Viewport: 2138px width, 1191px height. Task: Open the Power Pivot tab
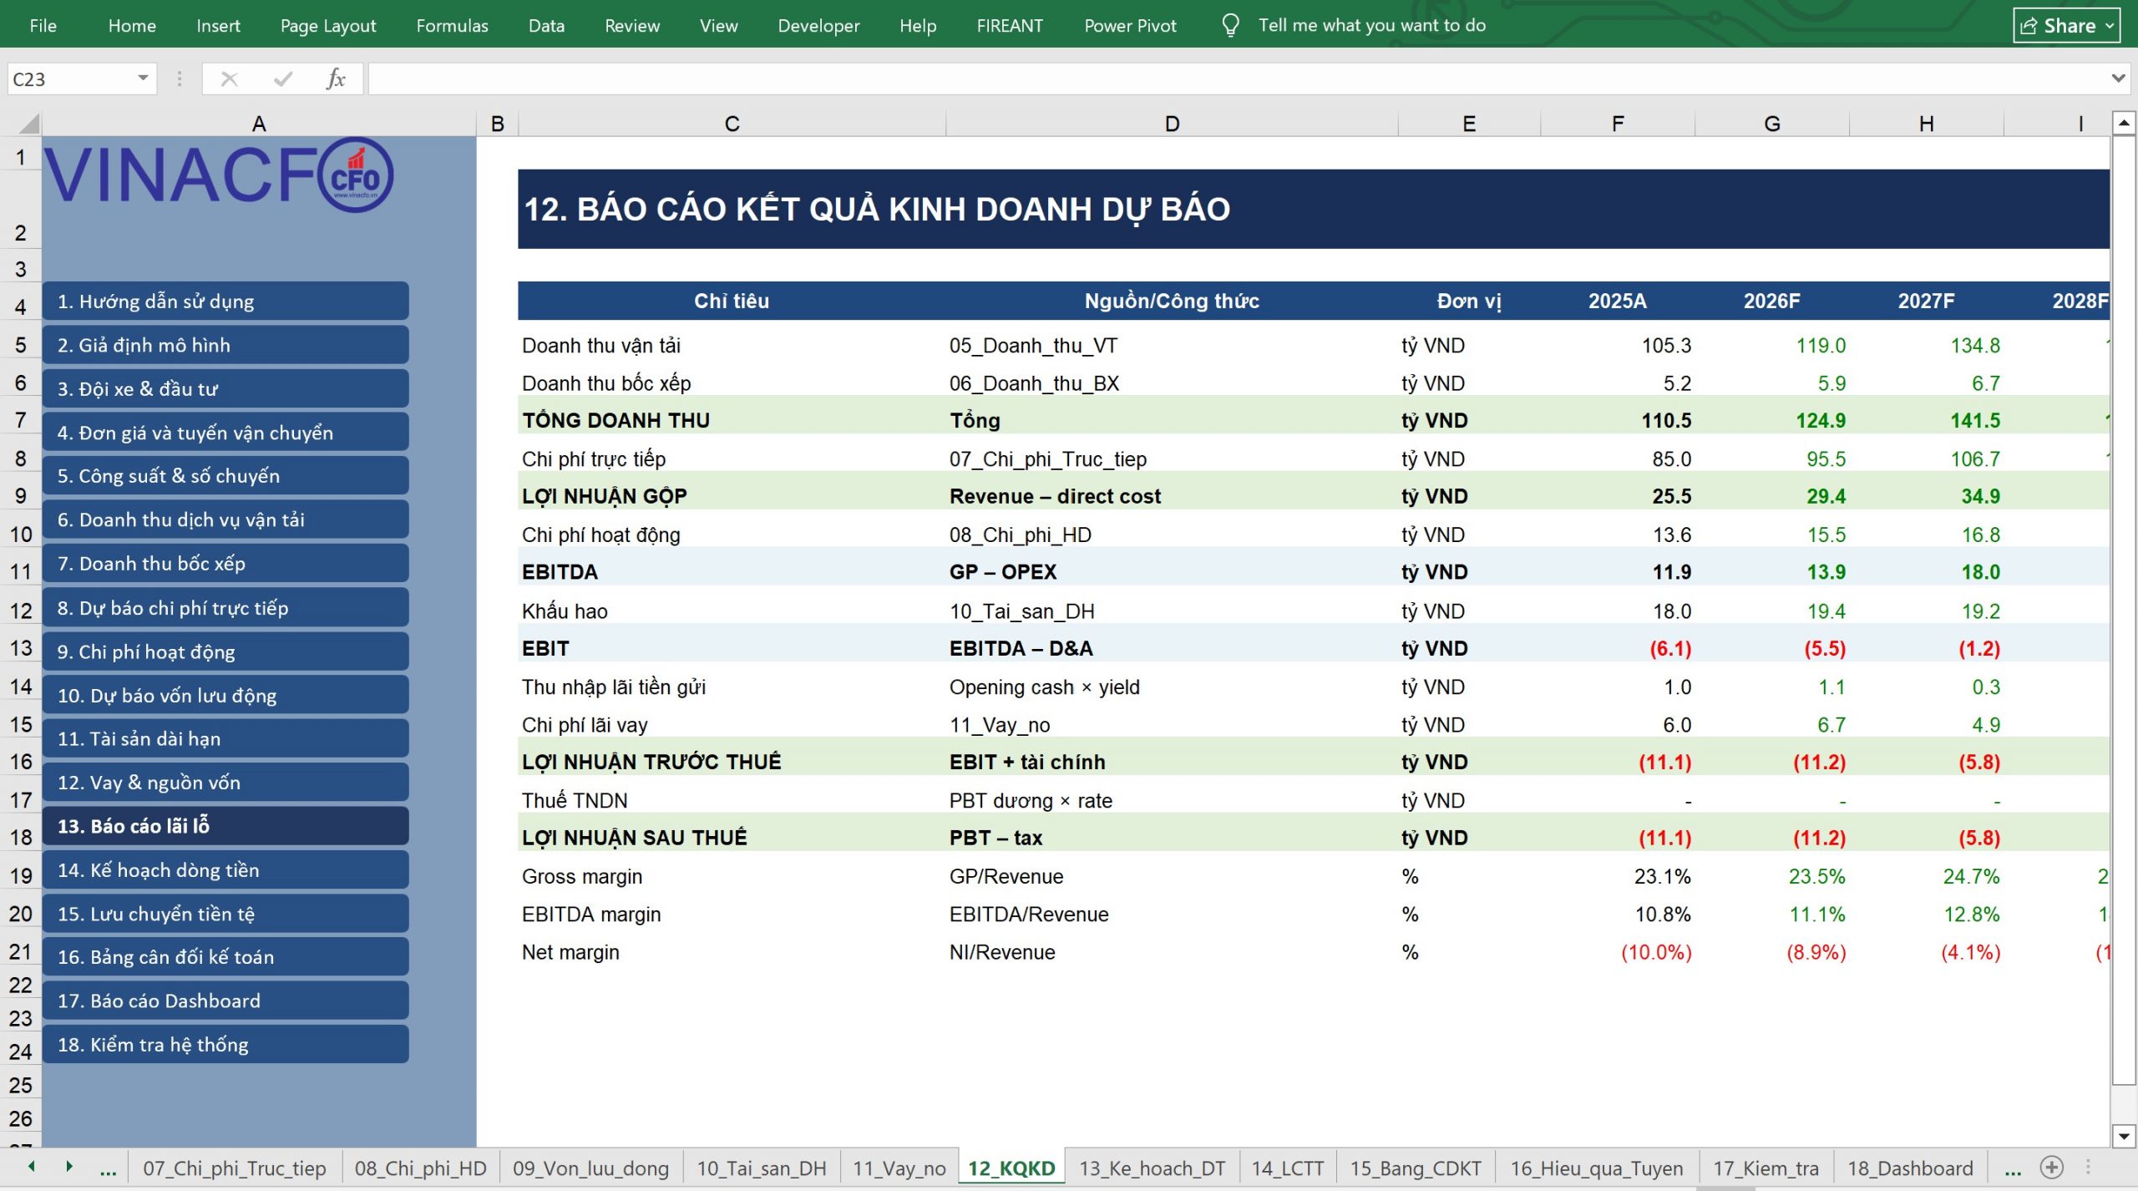click(x=1130, y=25)
